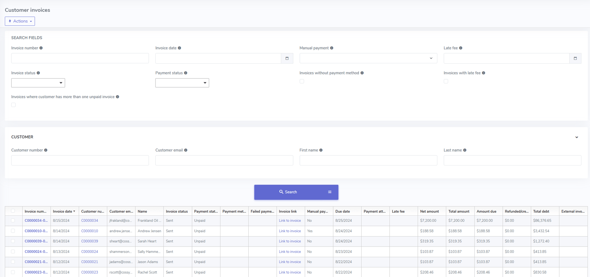Toggle the select-all checkbox in table header
590x277 pixels.
click(13, 211)
